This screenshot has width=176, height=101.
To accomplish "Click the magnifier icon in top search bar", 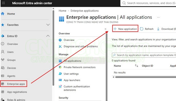I will 124,3.
